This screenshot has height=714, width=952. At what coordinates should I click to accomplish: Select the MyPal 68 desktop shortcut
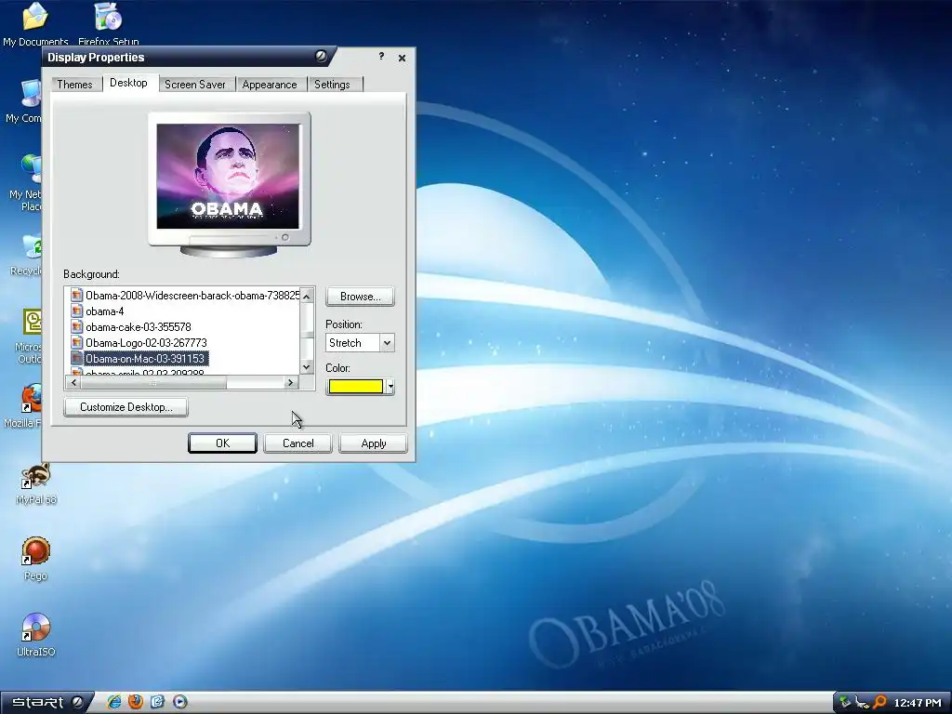36,483
